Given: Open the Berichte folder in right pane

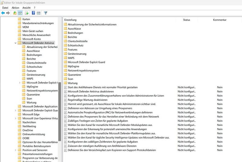Looking at the screenshot, I should click(72, 37).
